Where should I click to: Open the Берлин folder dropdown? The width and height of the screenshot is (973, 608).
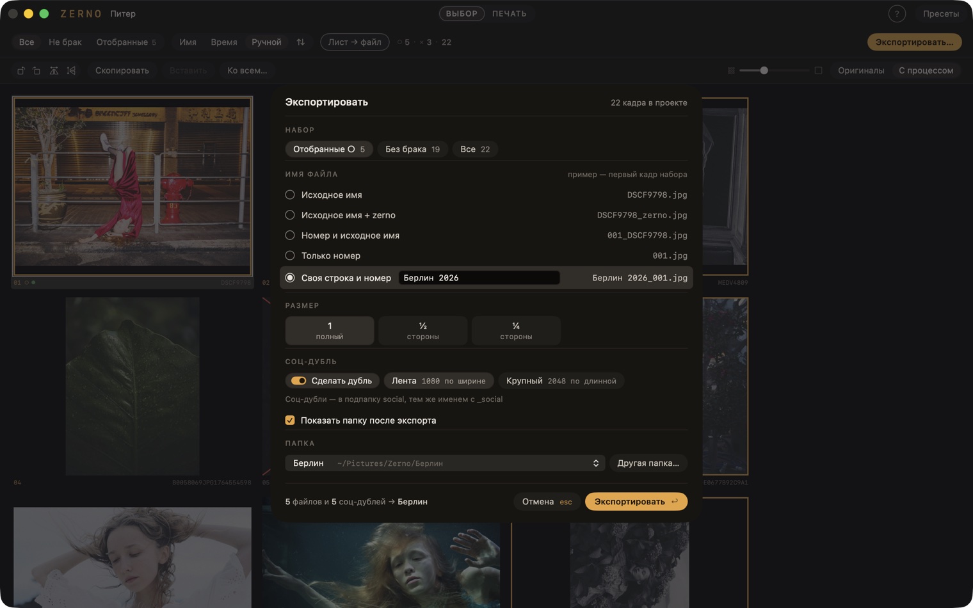(445, 463)
